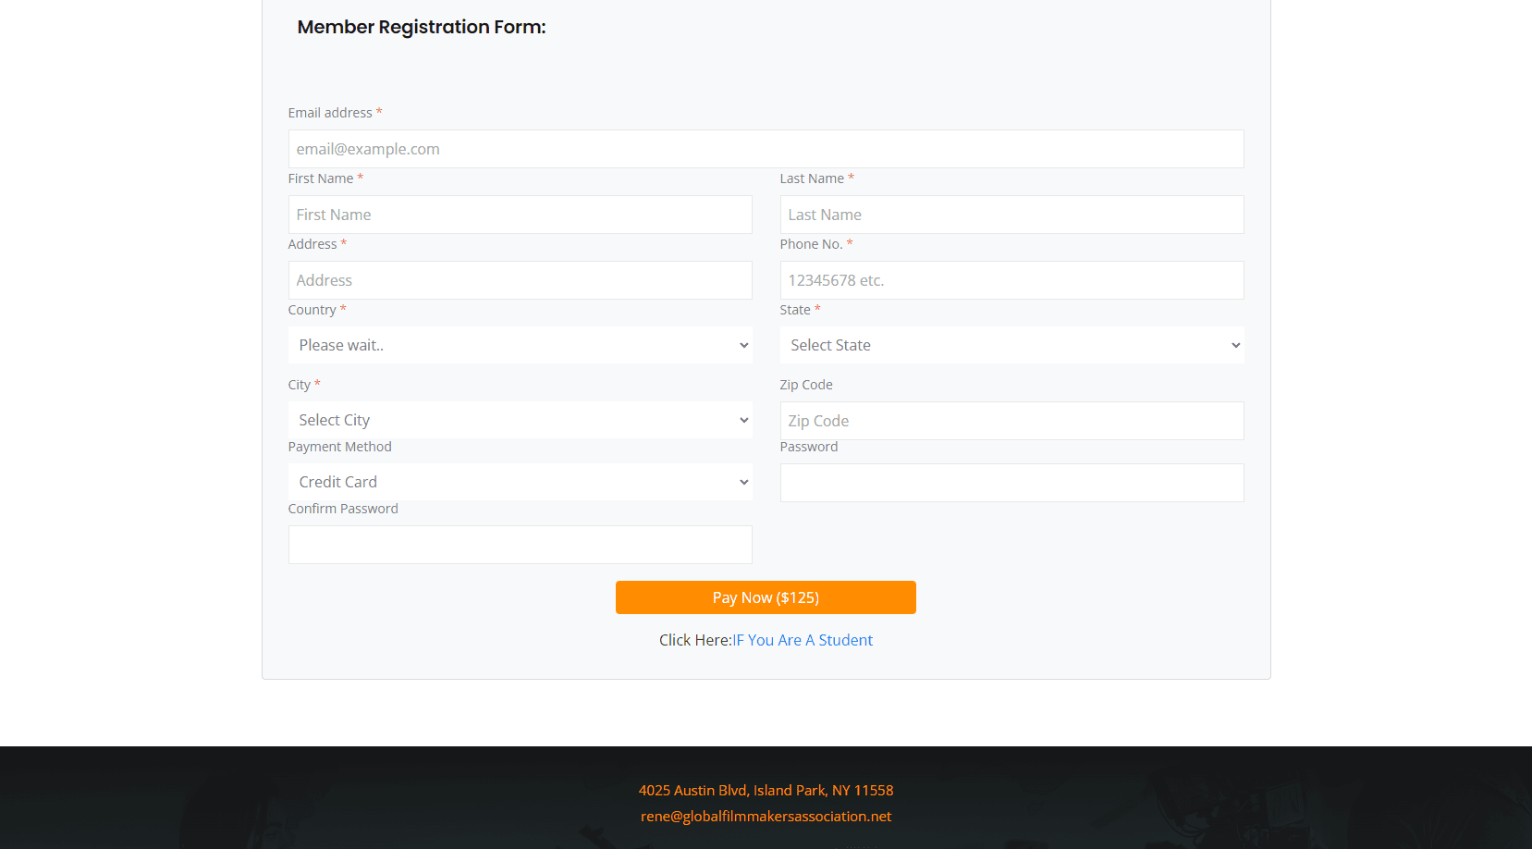This screenshot has width=1532, height=849.
Task: Click the Zip Code input field
Action: tap(1011, 421)
